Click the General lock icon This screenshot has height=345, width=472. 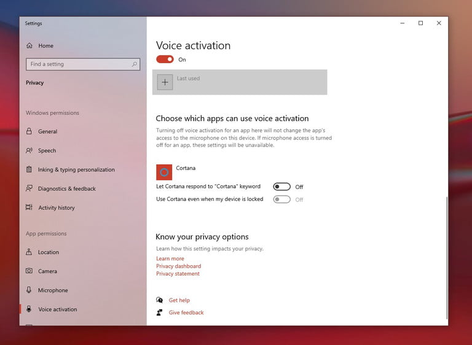tap(29, 131)
